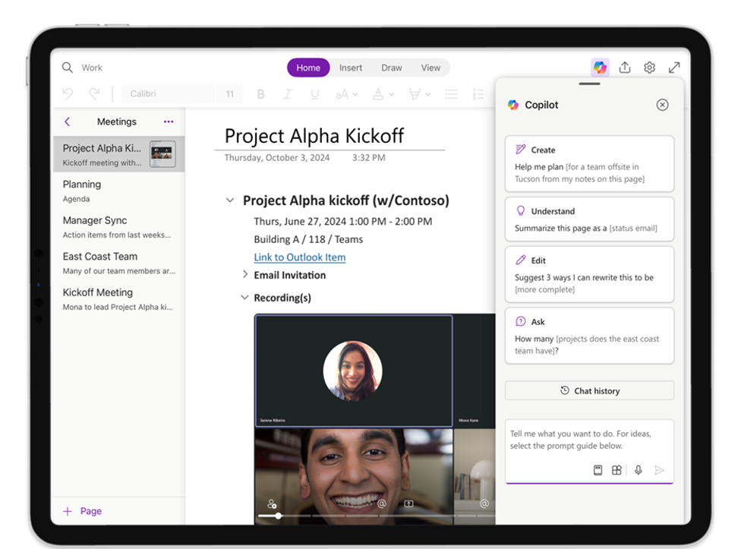The height and width of the screenshot is (549, 741).
Task: Open the Link to Outlook Item
Action: (300, 257)
